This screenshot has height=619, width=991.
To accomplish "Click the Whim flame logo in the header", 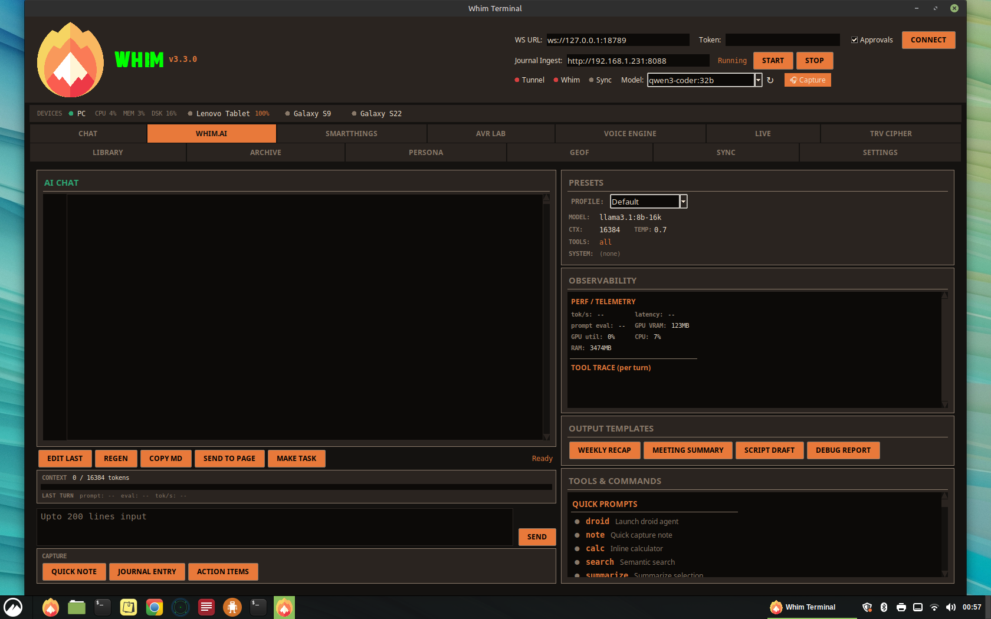I will click(70, 60).
